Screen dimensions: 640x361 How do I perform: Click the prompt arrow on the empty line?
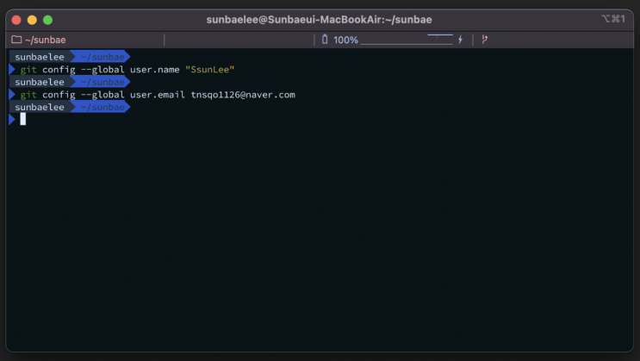12,120
